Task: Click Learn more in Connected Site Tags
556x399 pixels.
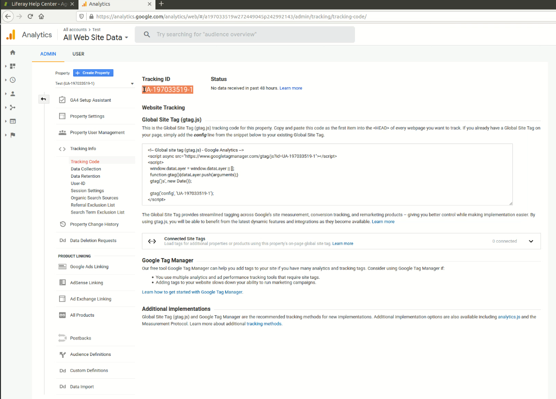Action: [x=342, y=244]
